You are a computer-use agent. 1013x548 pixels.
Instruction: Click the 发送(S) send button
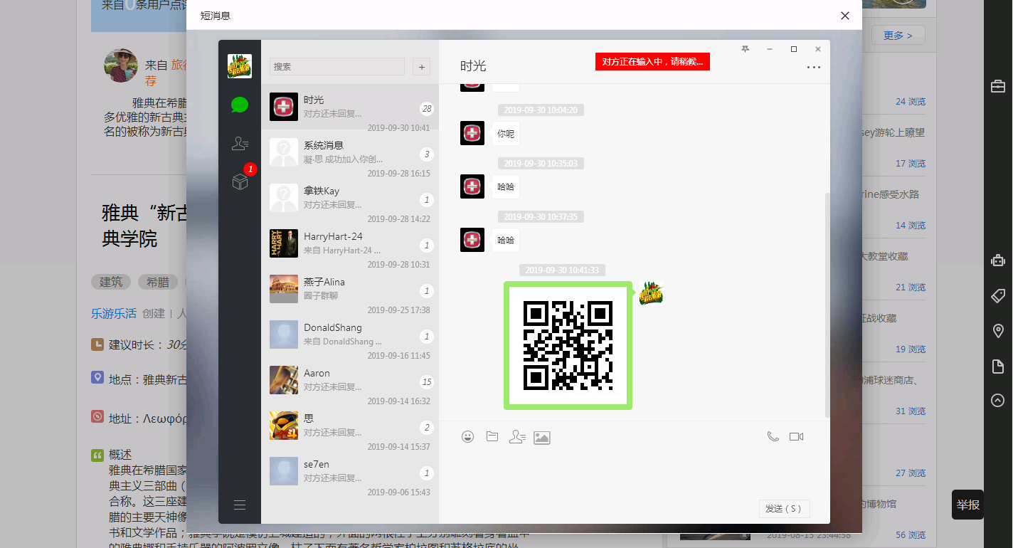[784, 509]
